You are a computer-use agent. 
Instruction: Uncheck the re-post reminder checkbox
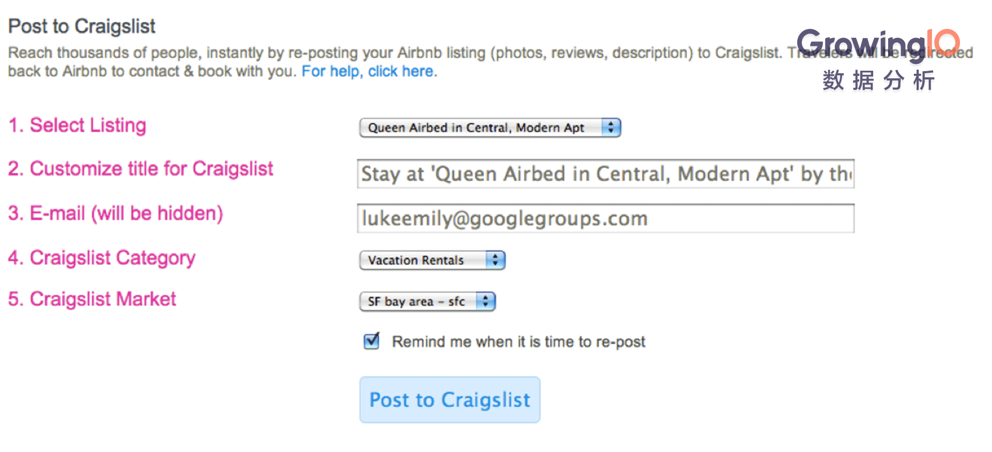[371, 341]
